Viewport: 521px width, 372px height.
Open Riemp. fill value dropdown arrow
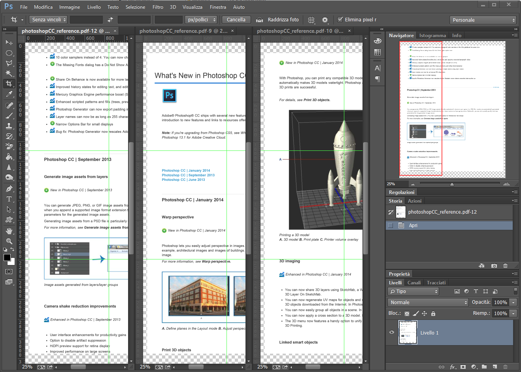pyautogui.click(x=513, y=314)
